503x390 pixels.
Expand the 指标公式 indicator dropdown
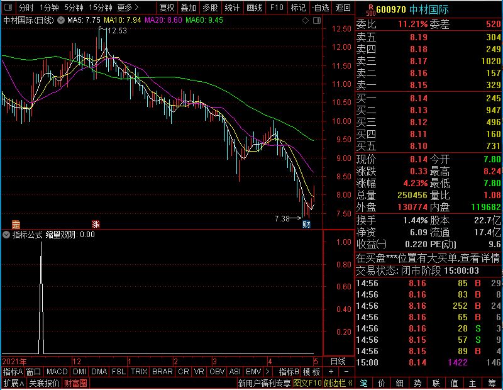tap(6, 235)
